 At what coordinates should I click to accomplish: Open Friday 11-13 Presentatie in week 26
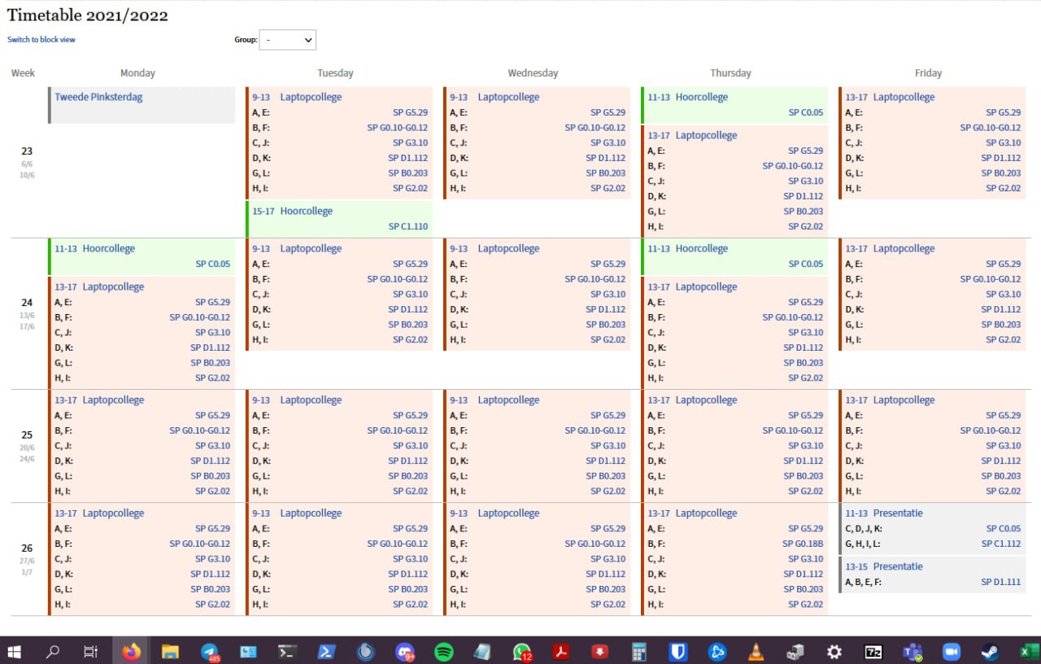[x=897, y=513]
